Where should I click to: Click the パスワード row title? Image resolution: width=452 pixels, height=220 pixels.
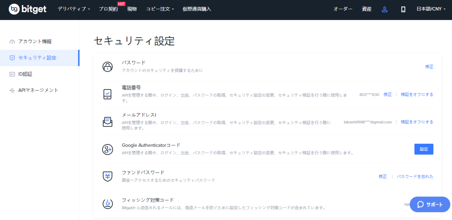133,63
